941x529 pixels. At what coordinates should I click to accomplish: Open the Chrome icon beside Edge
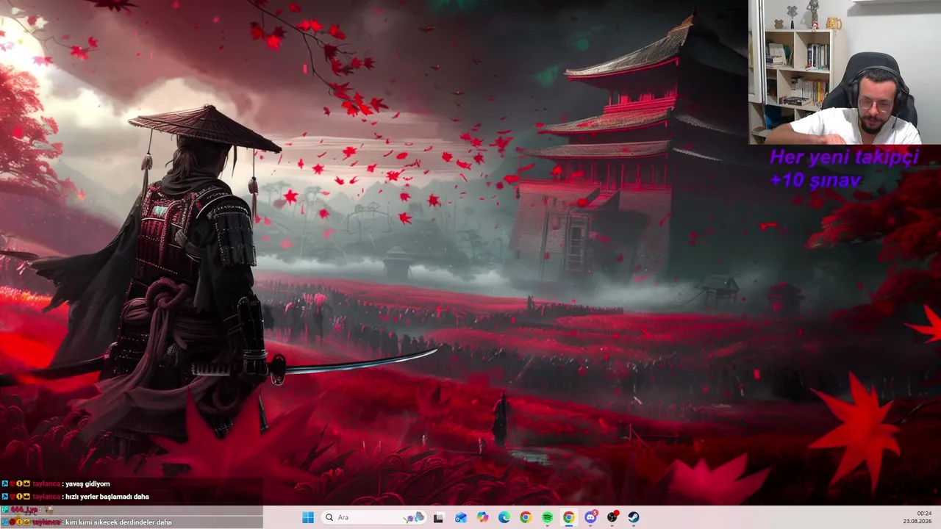pos(526,517)
